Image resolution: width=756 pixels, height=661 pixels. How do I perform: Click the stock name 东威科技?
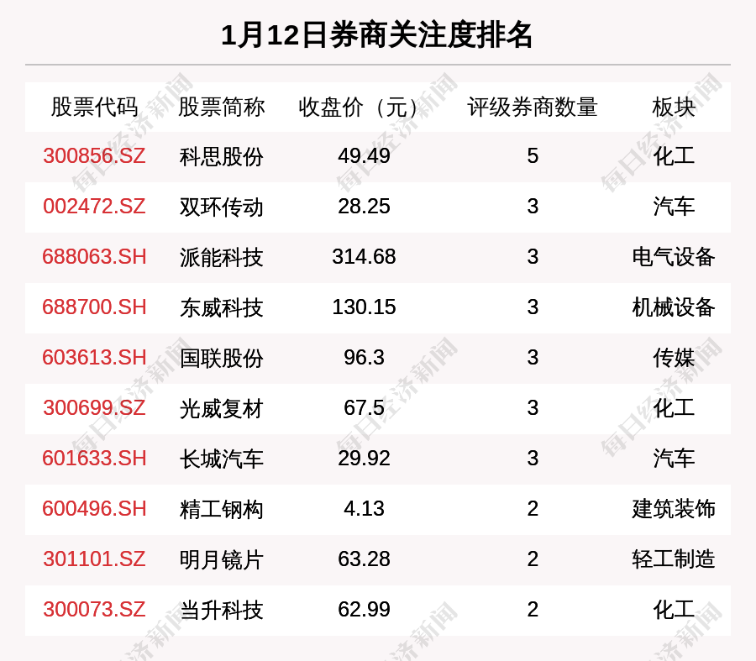(221, 308)
